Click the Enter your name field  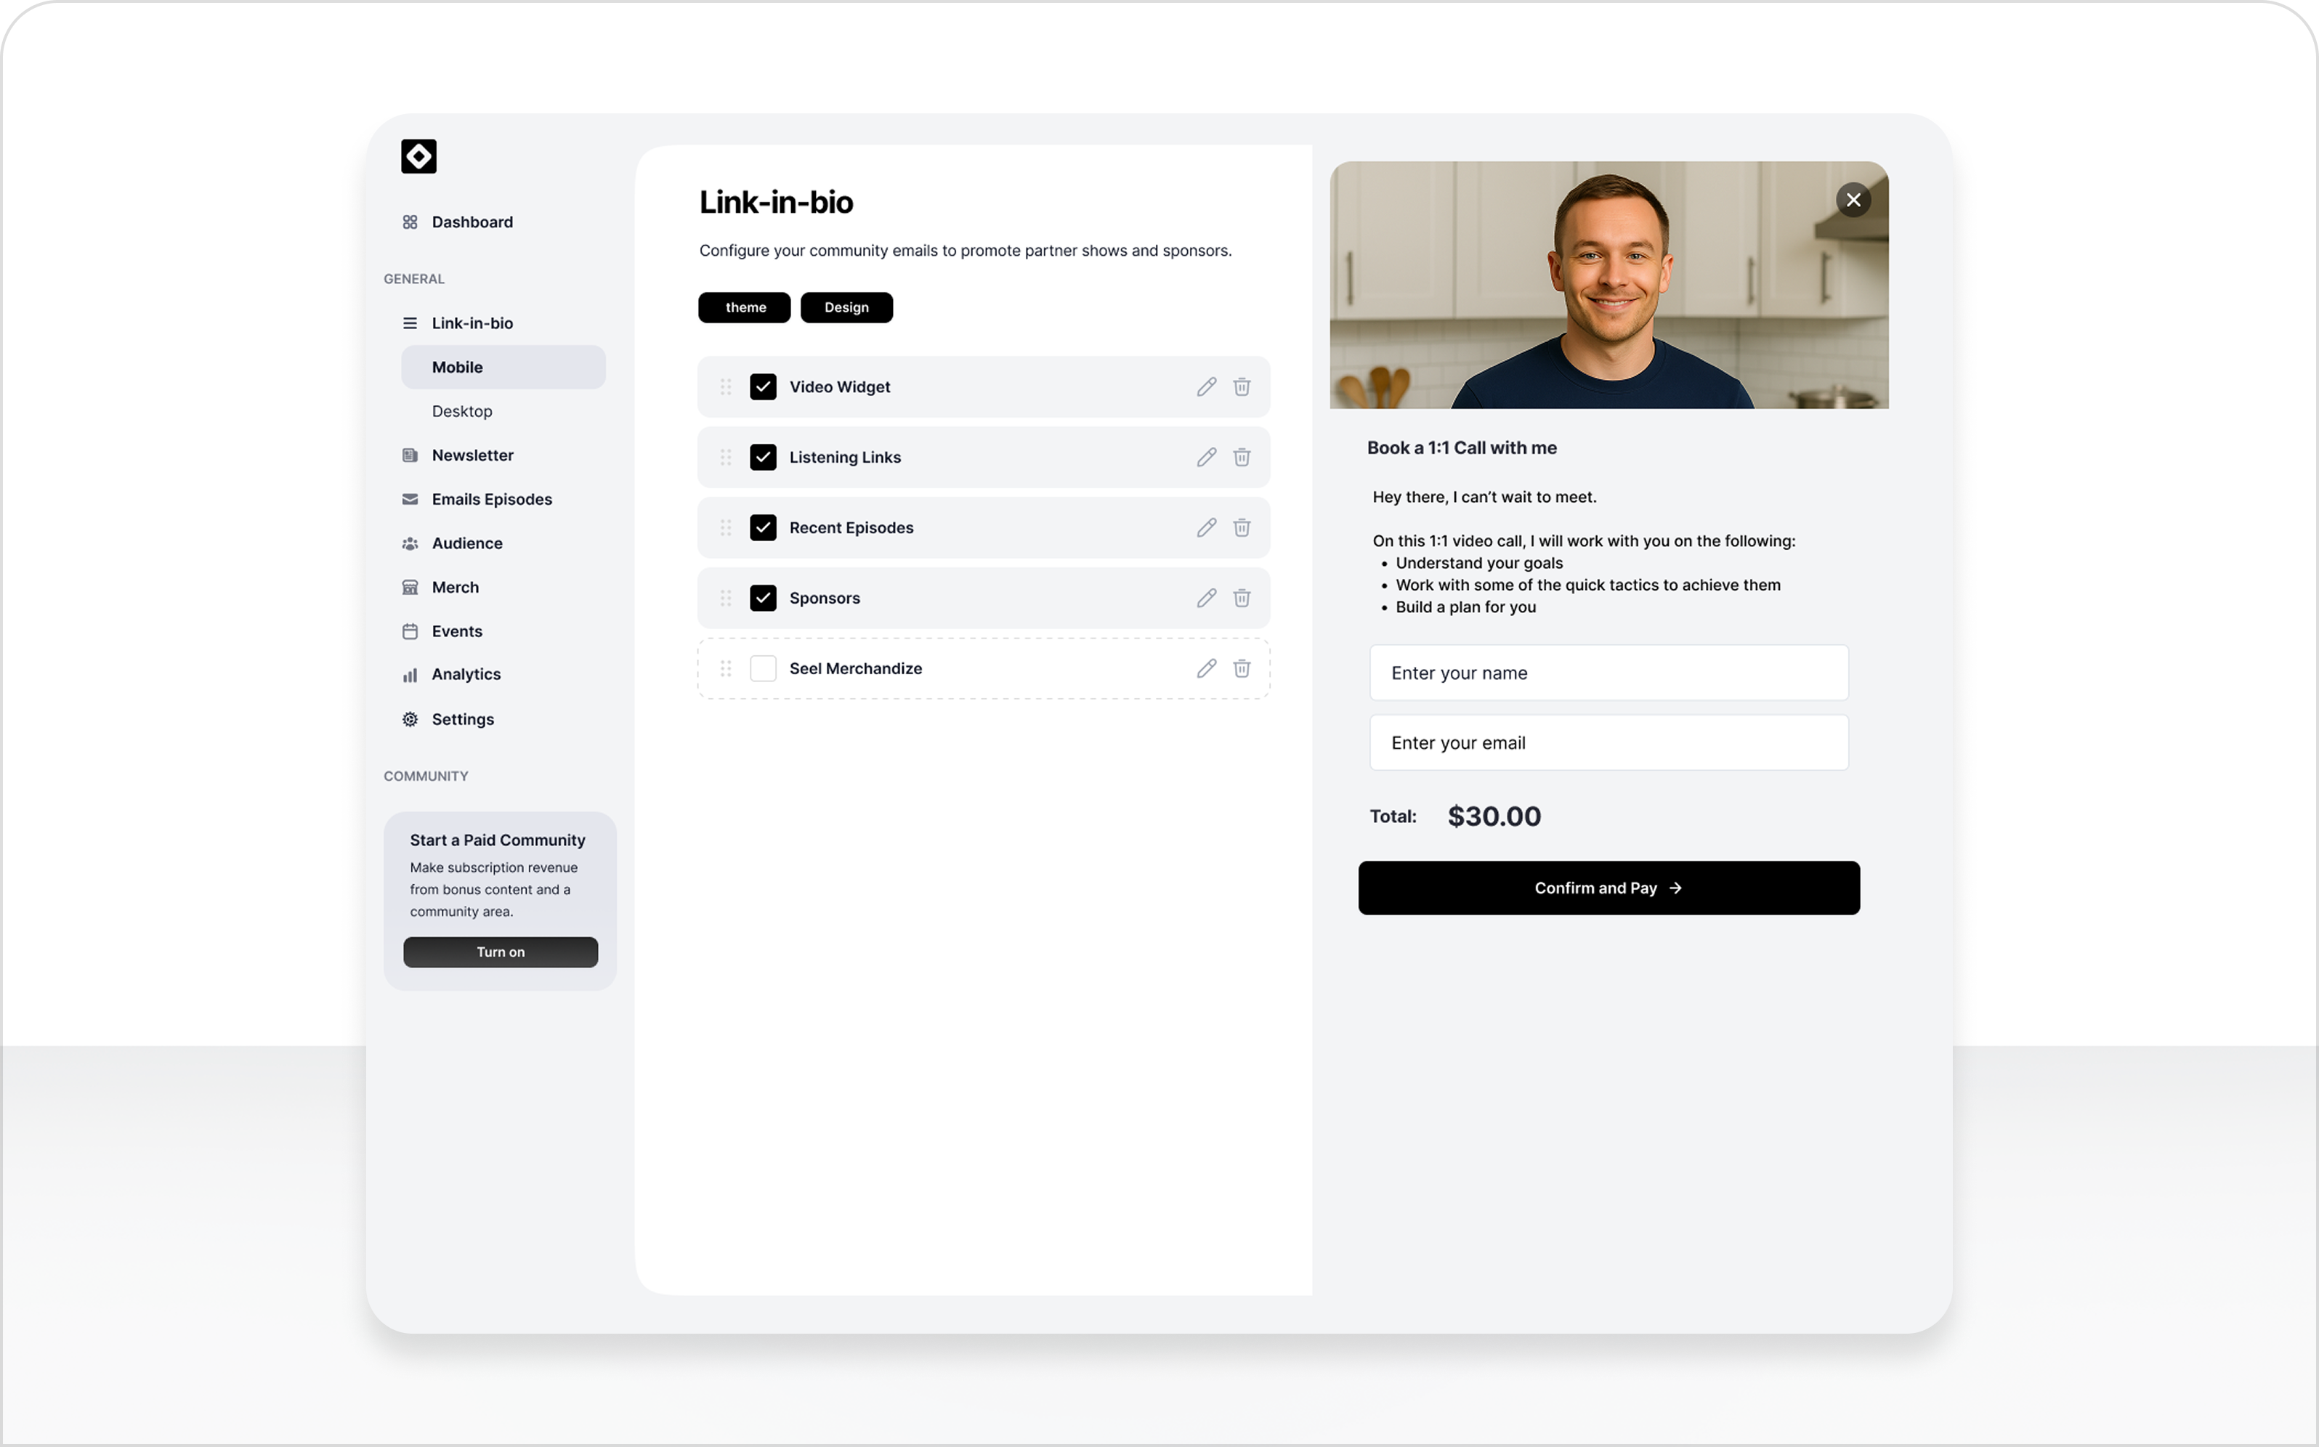click(x=1609, y=673)
